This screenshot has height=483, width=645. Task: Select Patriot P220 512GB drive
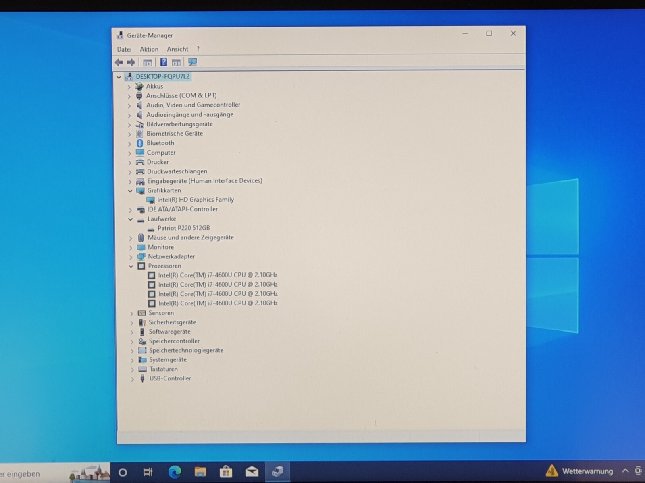[183, 228]
